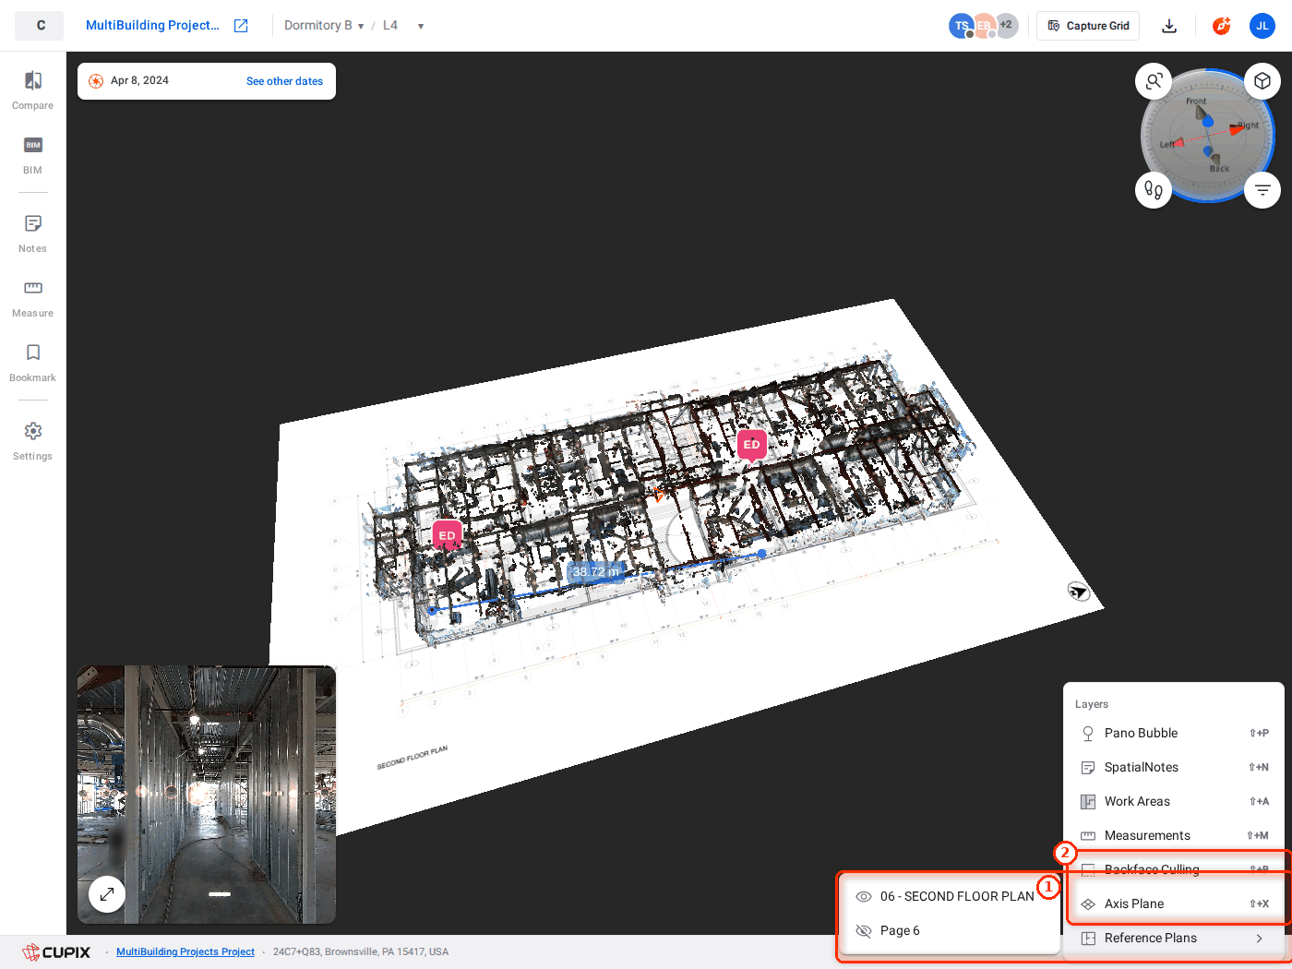Open the Compare tool in sidebar
The height and width of the screenshot is (969, 1292).
click(33, 90)
